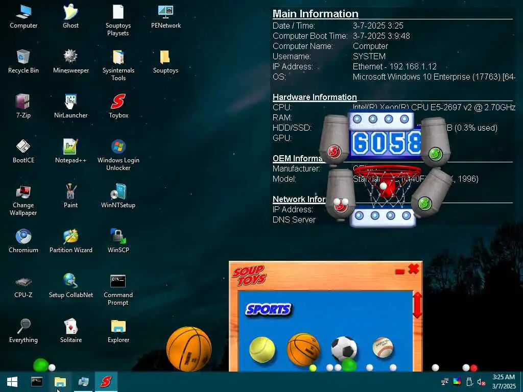Open the taskbar clock showing 3:25 AM

(x=504, y=382)
